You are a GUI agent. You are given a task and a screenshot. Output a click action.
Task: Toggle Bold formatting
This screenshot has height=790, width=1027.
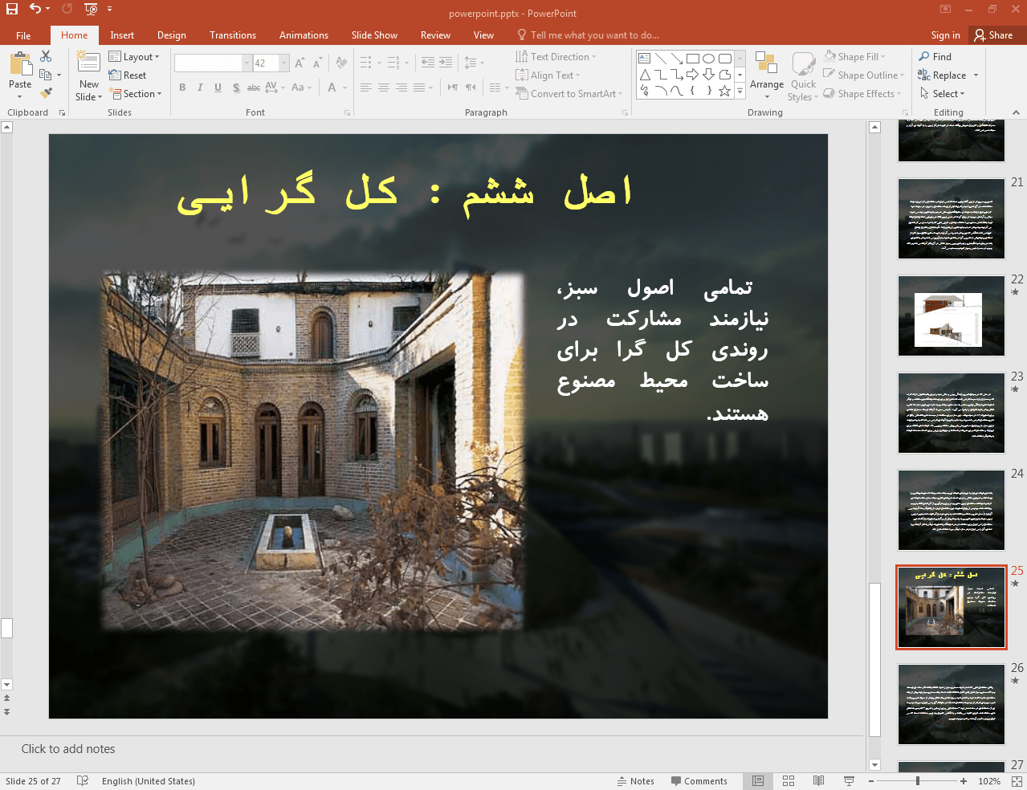click(183, 88)
